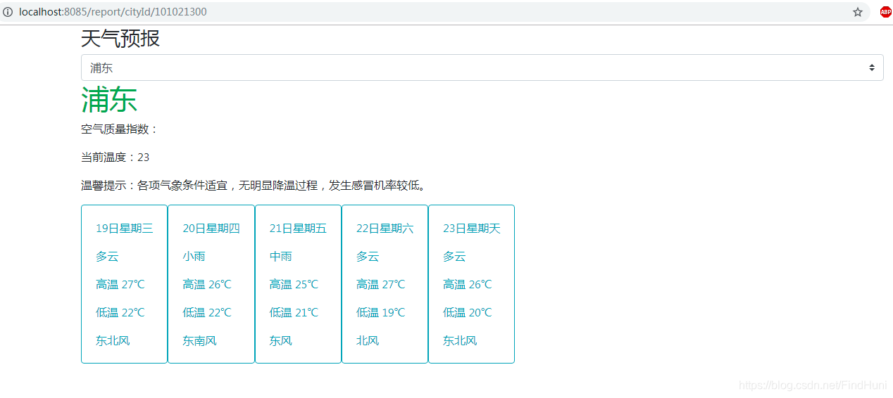The width and height of the screenshot is (893, 398).
Task: Click 低温 22℃ in the 20日 card
Action: (x=207, y=313)
